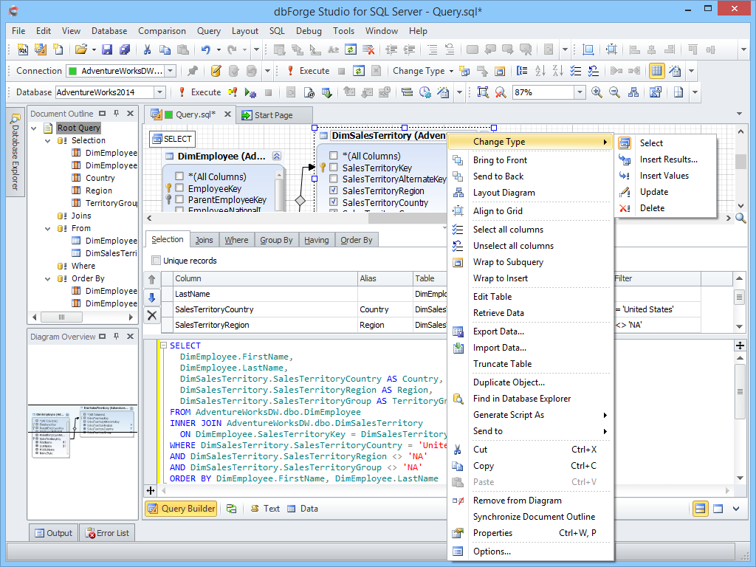The width and height of the screenshot is (756, 567).
Task: Enable the Unique records checkbox
Action: point(156,260)
